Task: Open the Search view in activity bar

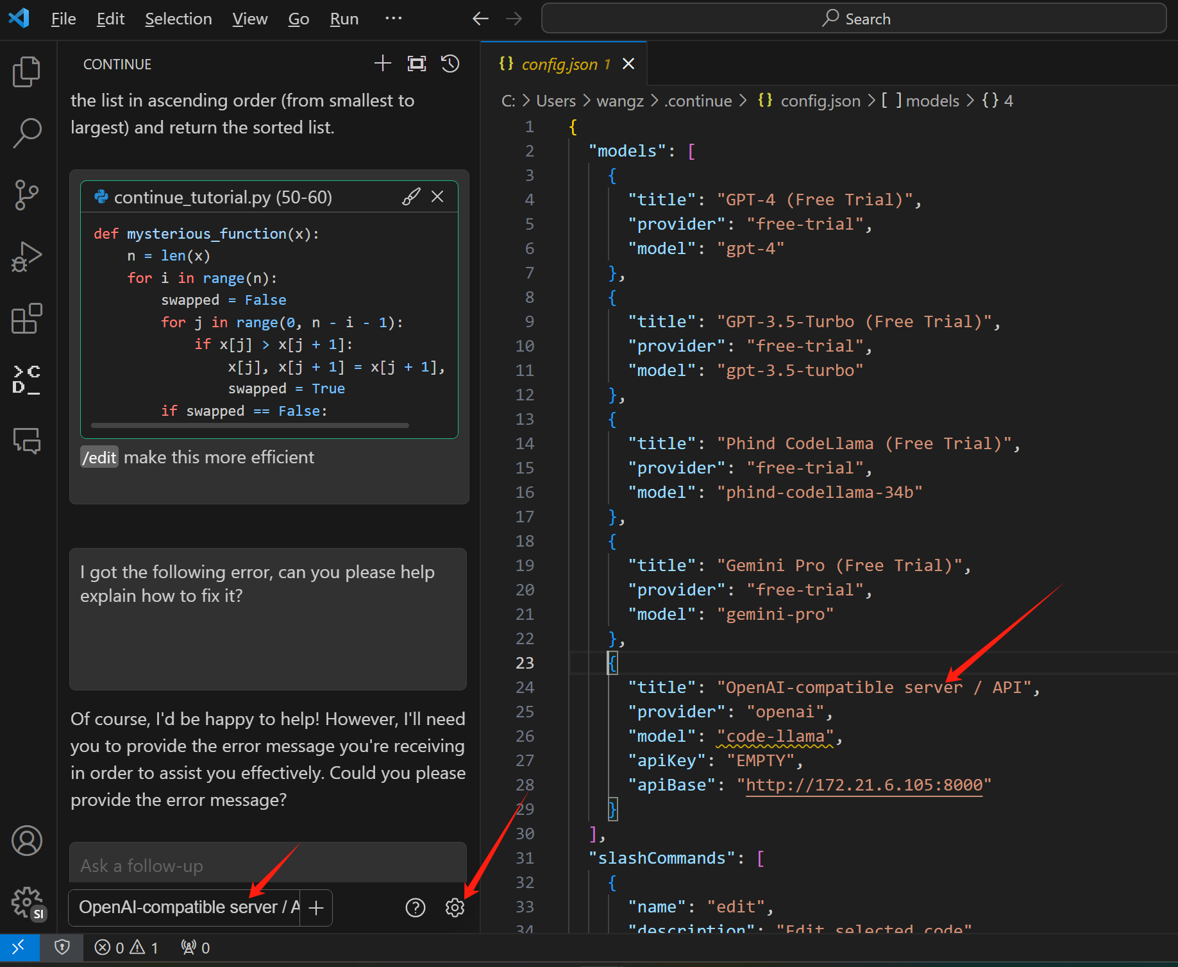Action: (26, 133)
